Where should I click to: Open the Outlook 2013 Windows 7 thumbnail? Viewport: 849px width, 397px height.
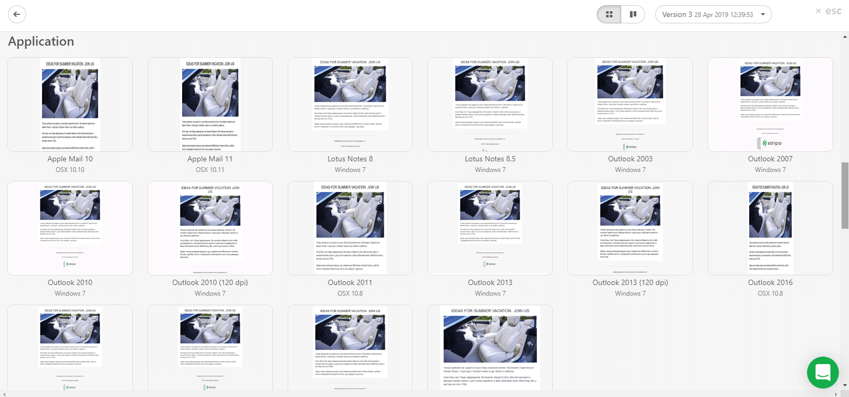coord(490,228)
